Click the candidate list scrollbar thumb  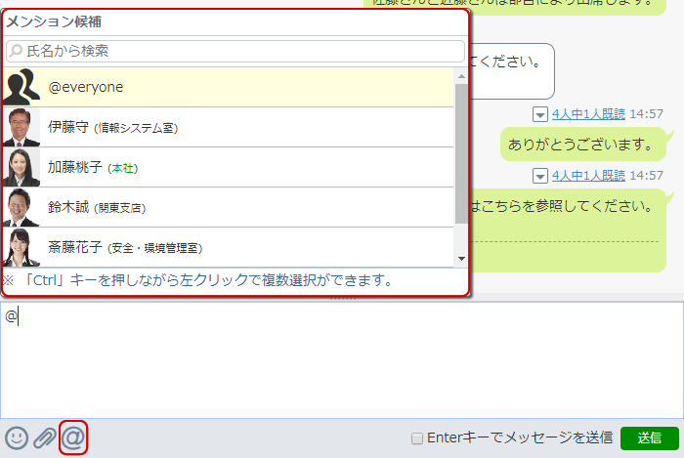pos(461,154)
